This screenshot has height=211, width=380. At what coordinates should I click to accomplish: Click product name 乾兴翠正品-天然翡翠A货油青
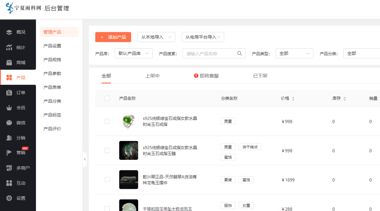click(170, 179)
